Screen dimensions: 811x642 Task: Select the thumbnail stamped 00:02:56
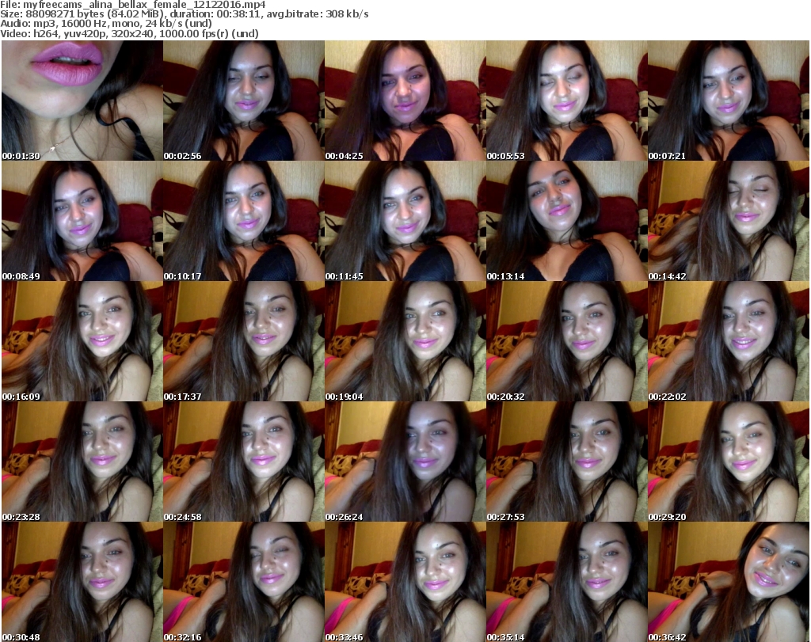click(x=244, y=101)
